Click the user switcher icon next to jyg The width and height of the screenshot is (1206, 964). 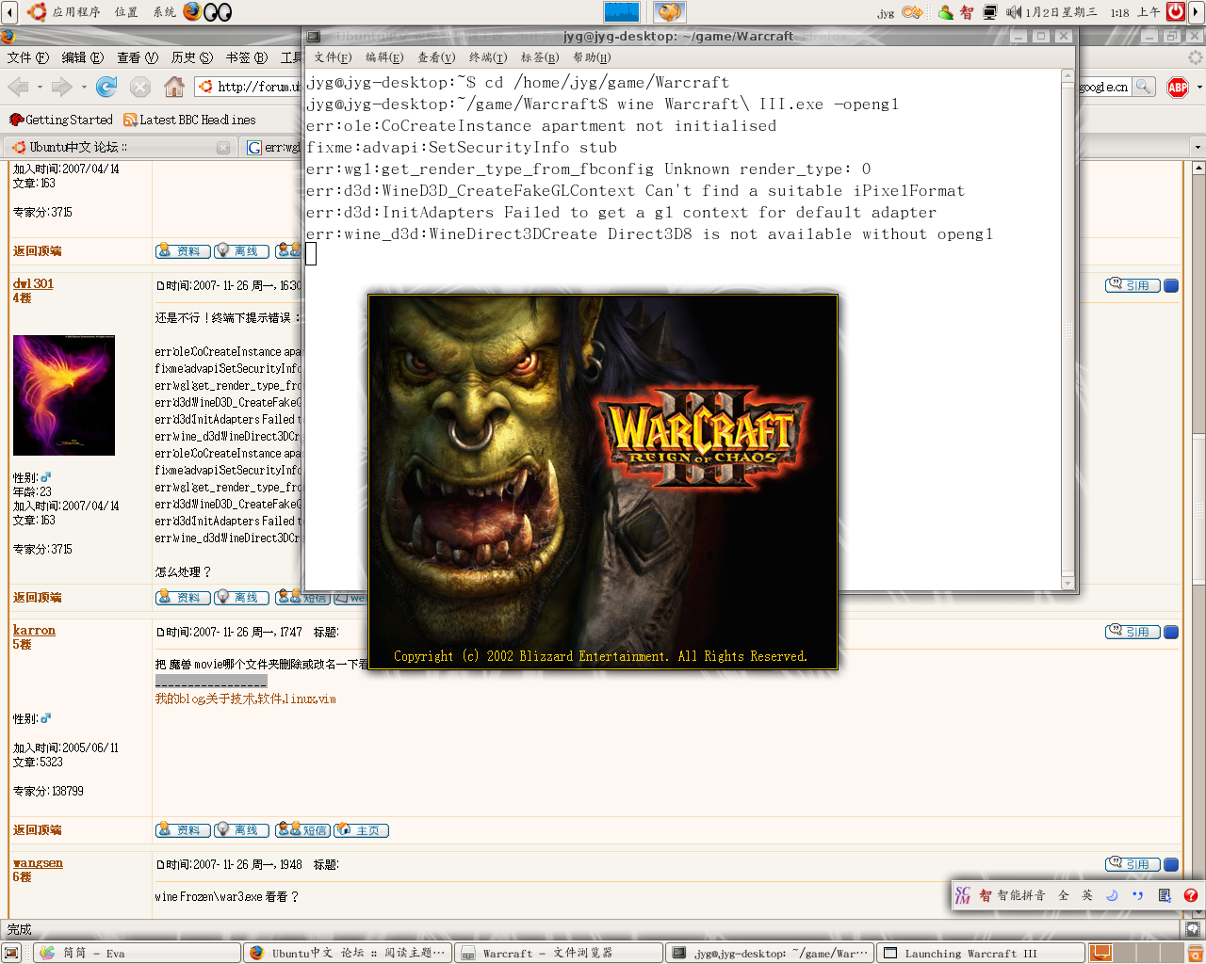912,12
